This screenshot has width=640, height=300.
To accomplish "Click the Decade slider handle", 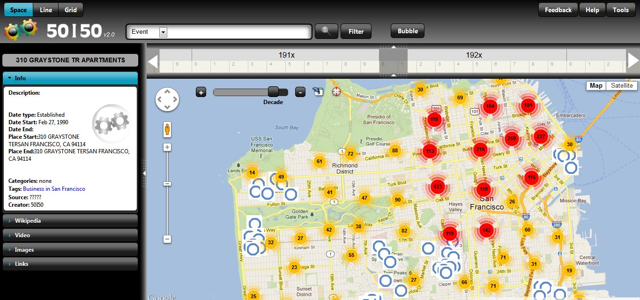I will point(273,92).
